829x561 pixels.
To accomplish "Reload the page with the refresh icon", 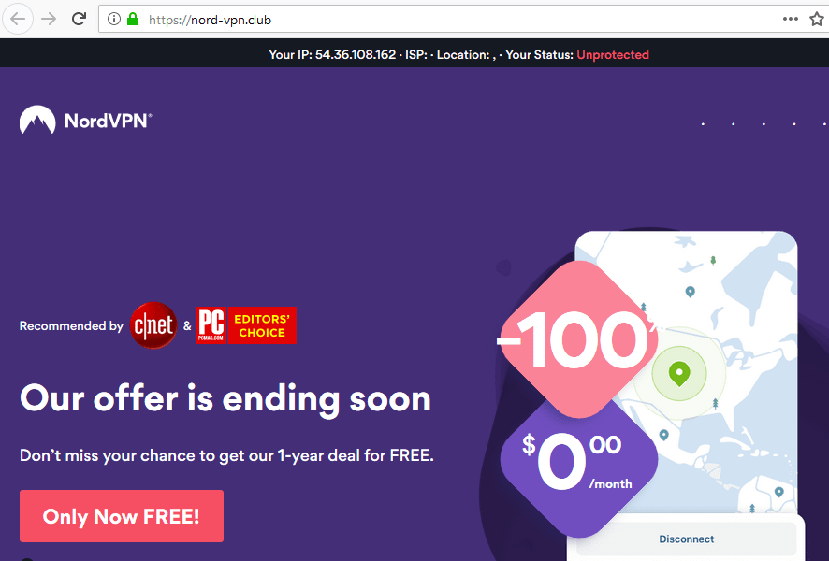I will [x=79, y=19].
